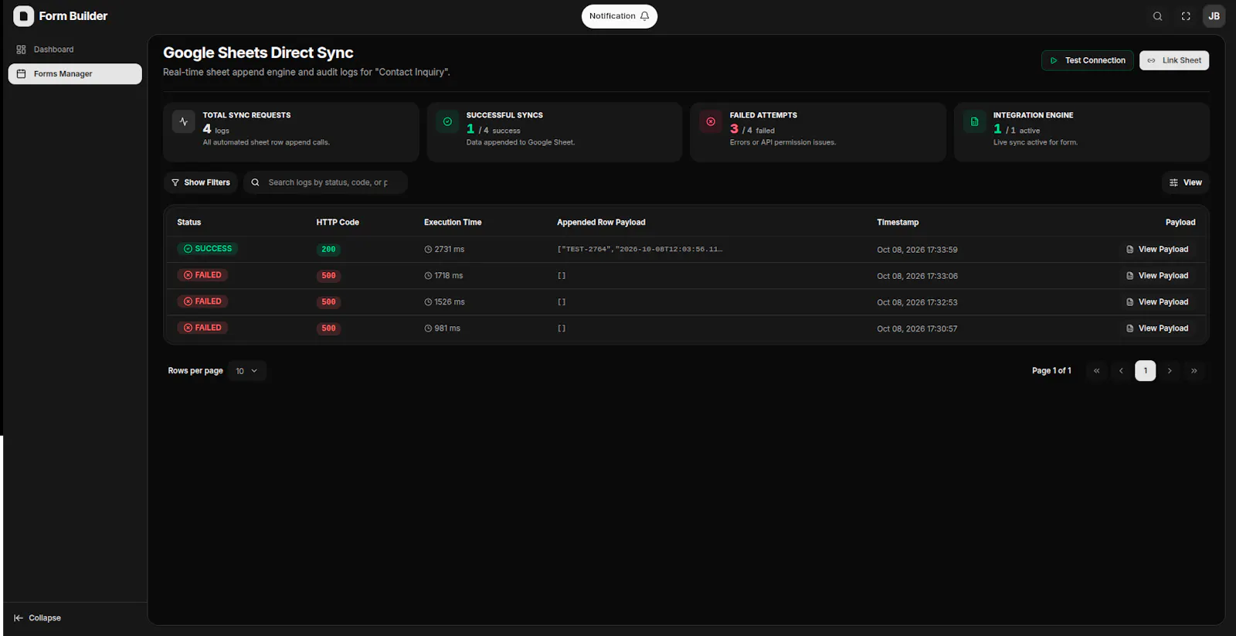Click the SUCCESS status badge

(x=208, y=249)
